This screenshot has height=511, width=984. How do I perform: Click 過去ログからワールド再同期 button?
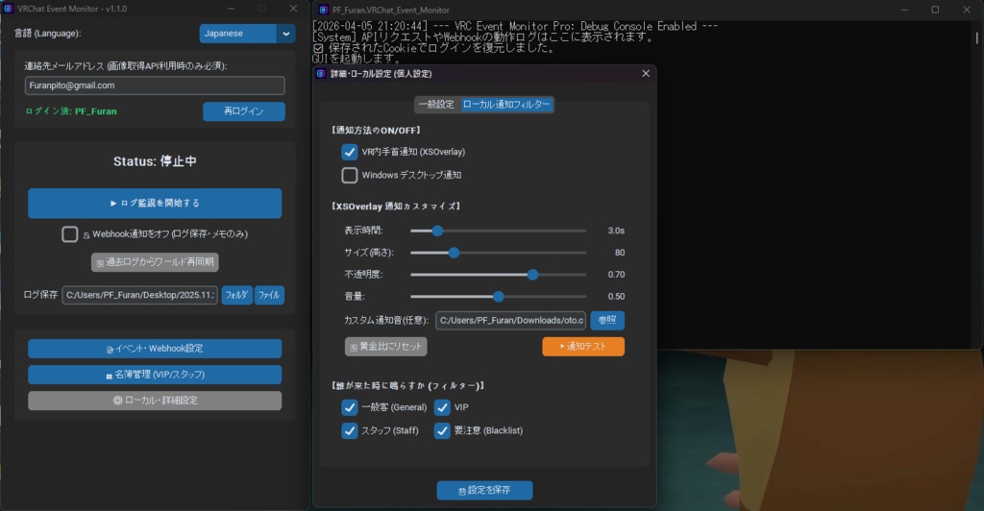155,262
